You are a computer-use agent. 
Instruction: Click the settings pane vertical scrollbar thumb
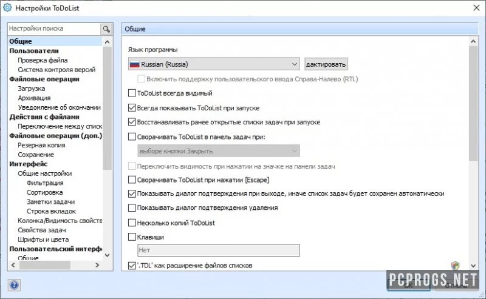[x=473, y=103]
